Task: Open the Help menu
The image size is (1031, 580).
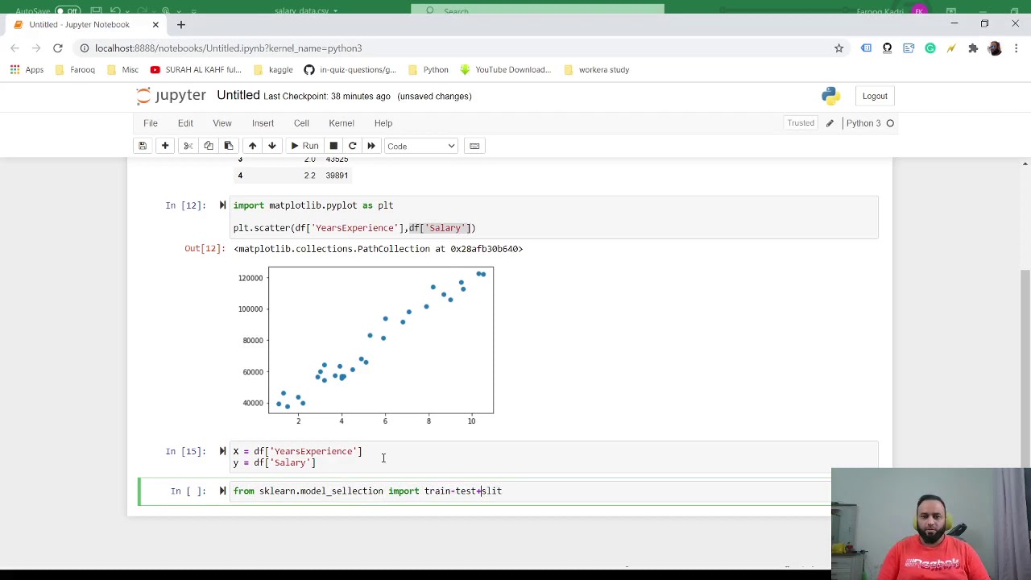Action: [x=383, y=123]
